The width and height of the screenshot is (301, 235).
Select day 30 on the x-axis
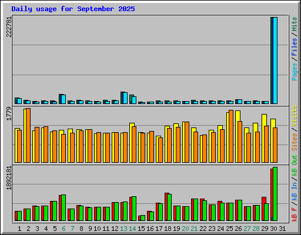coord(273,229)
